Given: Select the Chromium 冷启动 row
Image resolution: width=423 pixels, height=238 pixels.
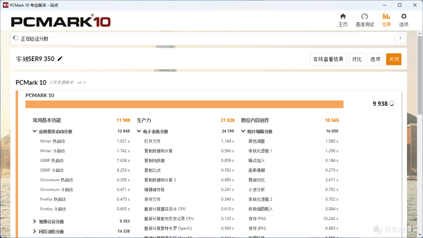Looking at the screenshot, I should coord(85,189).
